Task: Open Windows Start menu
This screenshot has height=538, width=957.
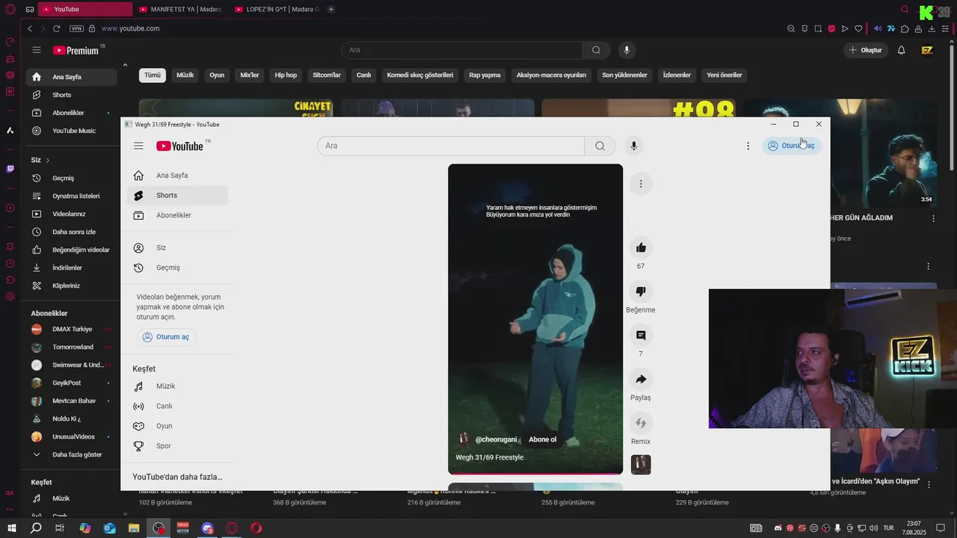Action: point(11,528)
